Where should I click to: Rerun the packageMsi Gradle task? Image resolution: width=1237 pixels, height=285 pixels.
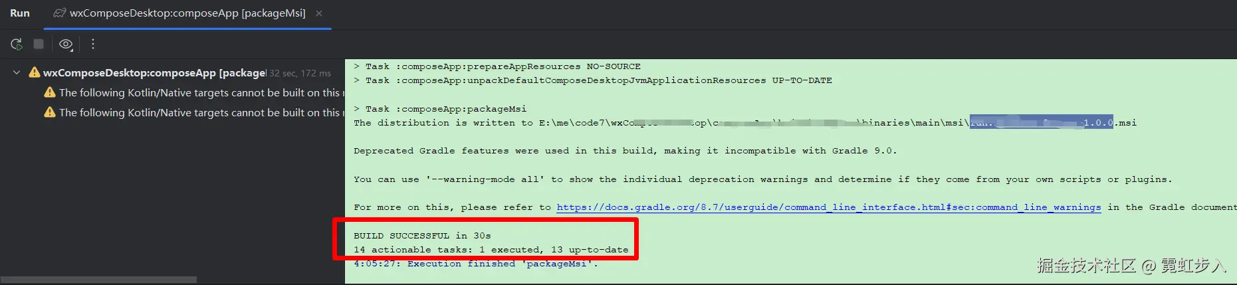17,44
